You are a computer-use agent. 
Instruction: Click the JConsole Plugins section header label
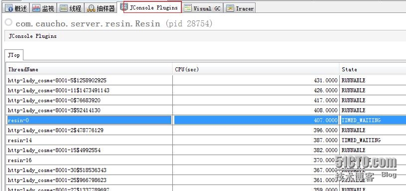[32, 36]
